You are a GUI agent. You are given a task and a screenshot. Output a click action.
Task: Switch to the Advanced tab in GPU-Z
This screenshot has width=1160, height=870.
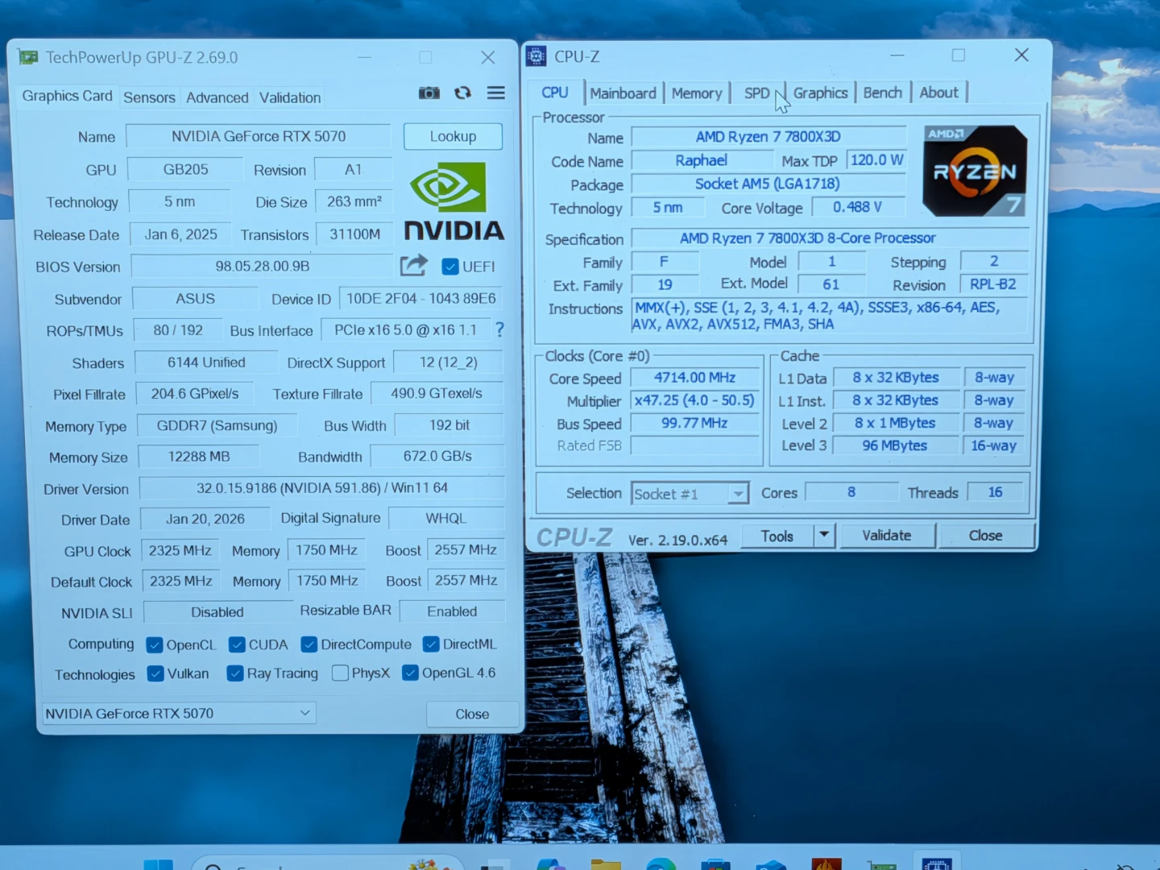(217, 97)
